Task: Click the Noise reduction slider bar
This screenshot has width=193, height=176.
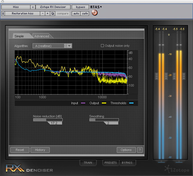Action: pyautogui.click(x=48, y=120)
